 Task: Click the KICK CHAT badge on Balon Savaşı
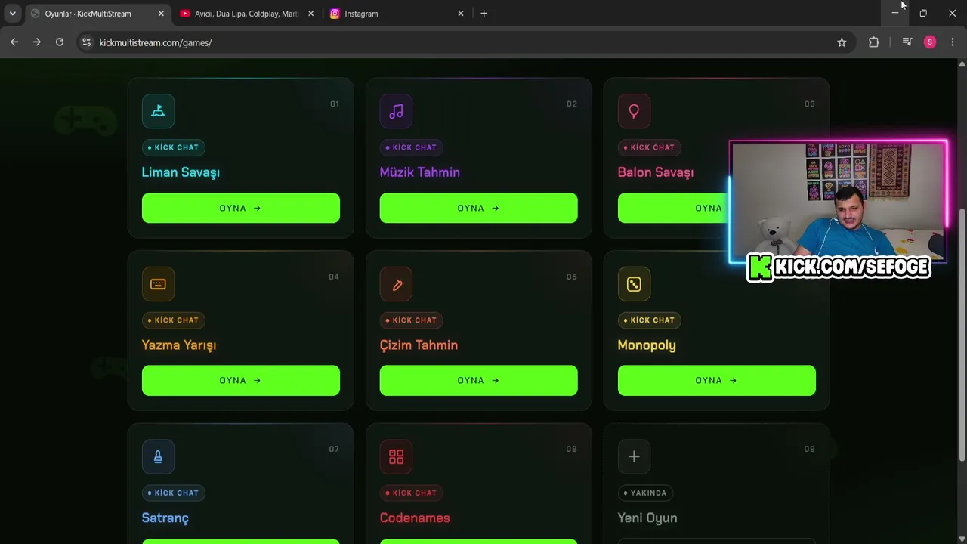(651, 147)
